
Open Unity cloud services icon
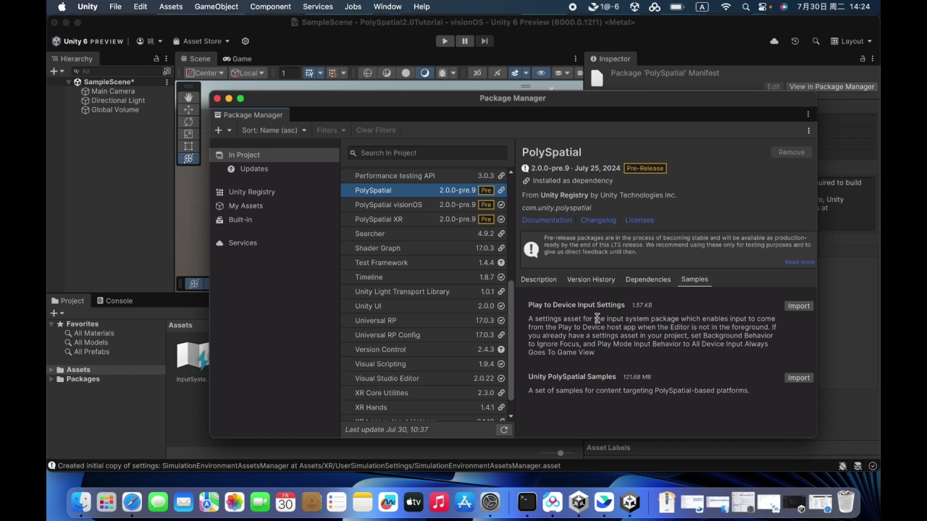774,41
